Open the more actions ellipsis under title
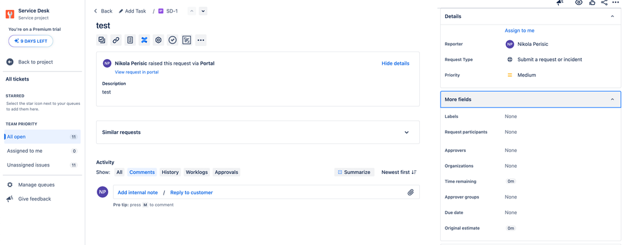Screen dimensions: 628x245 (201, 40)
